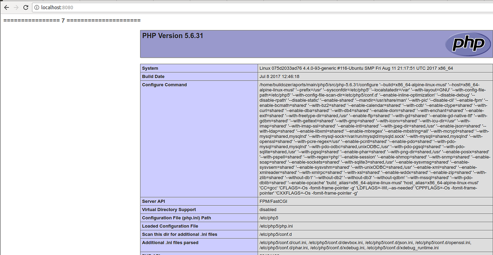
Task: Select the disabled value for Virtual Directory Support
Action: click(267, 209)
